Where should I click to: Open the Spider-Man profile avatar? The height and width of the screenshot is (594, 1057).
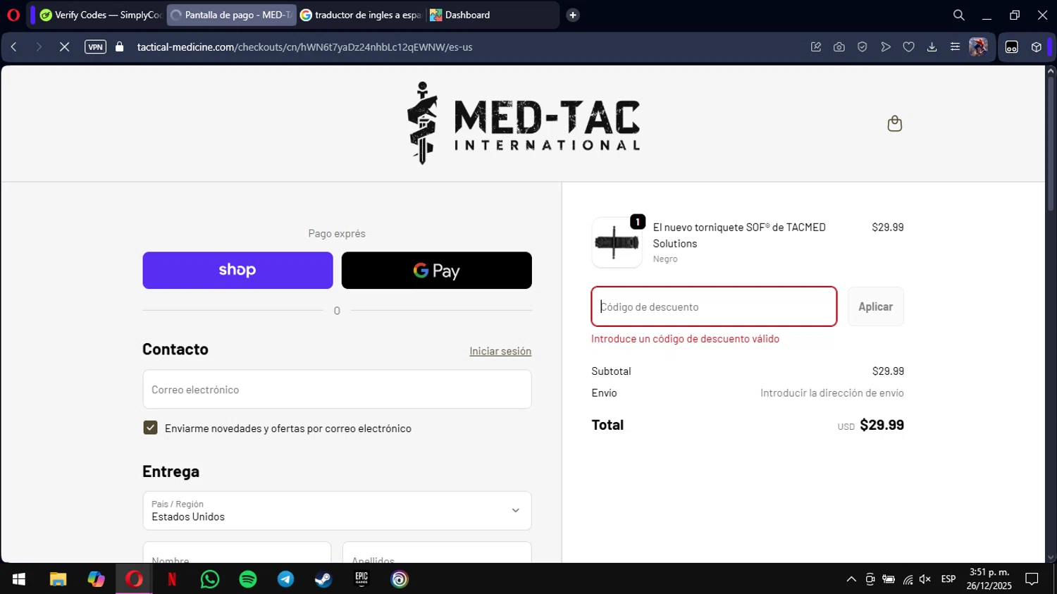coord(978,47)
